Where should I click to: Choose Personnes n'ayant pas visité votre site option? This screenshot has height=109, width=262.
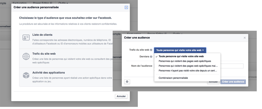[187, 70]
